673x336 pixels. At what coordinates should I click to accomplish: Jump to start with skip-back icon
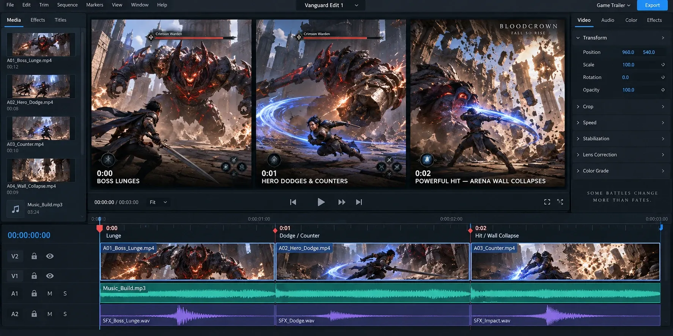click(x=293, y=202)
